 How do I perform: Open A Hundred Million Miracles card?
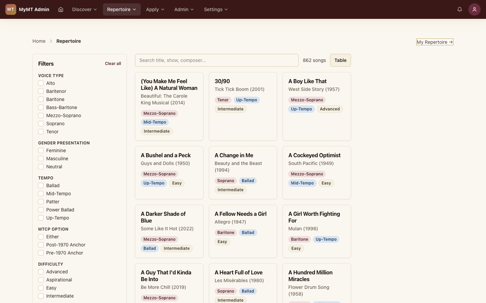tap(317, 283)
